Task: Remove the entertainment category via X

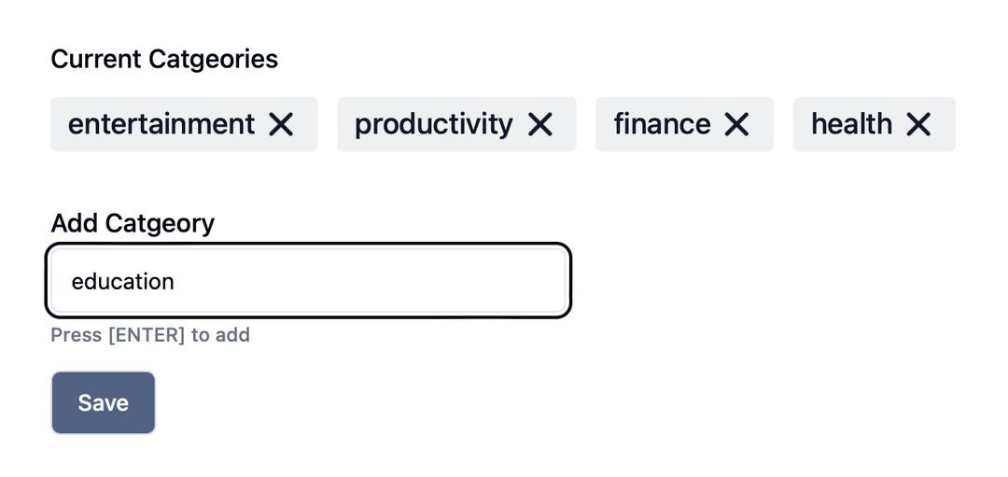Action: coord(281,124)
